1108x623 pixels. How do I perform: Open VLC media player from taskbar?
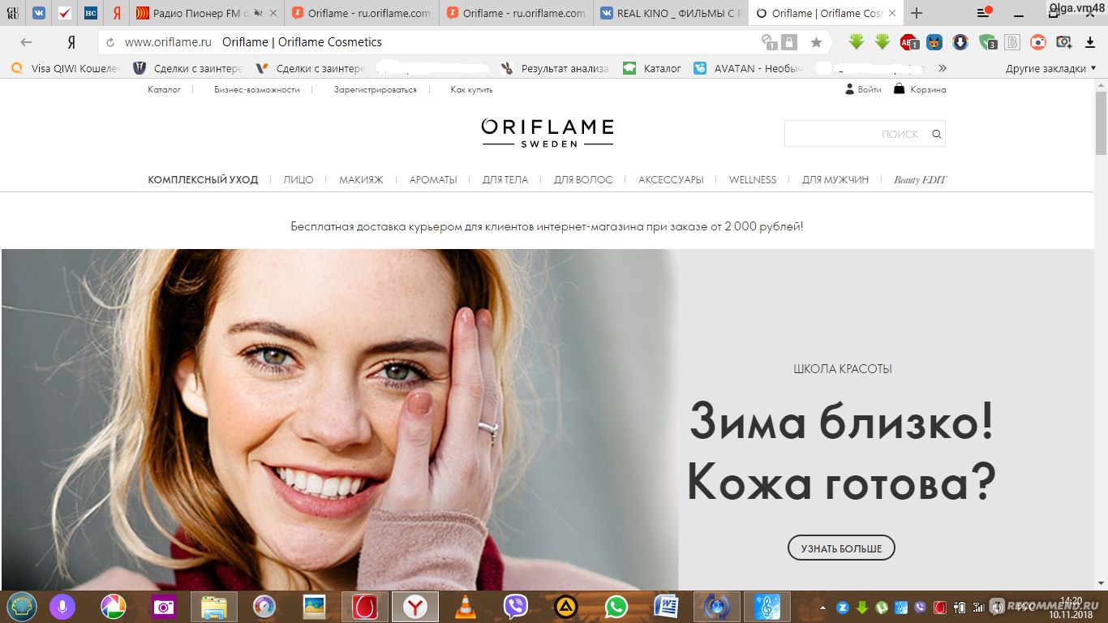click(x=466, y=607)
